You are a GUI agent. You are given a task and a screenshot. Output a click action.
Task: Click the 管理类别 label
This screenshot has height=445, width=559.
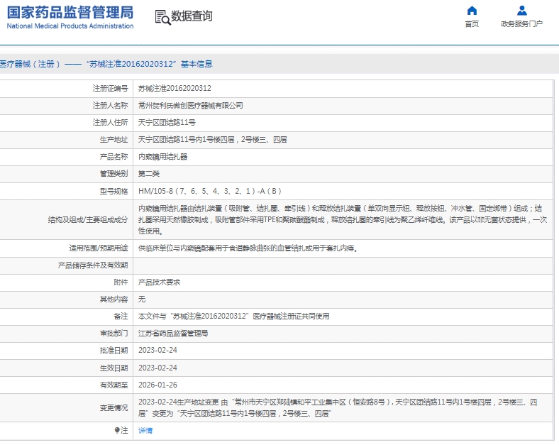click(x=114, y=174)
